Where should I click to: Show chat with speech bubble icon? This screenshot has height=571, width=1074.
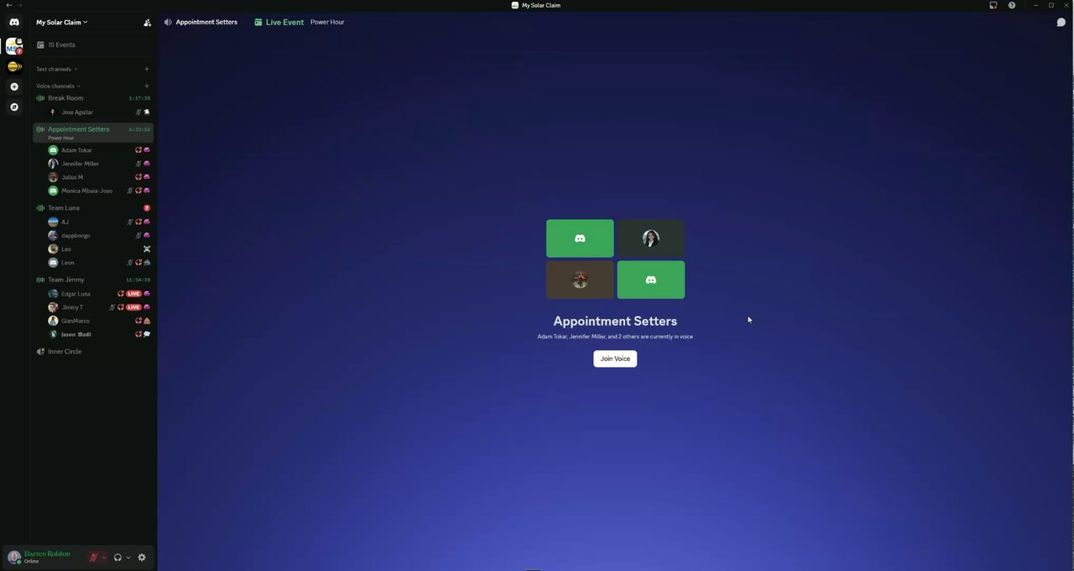click(1061, 23)
